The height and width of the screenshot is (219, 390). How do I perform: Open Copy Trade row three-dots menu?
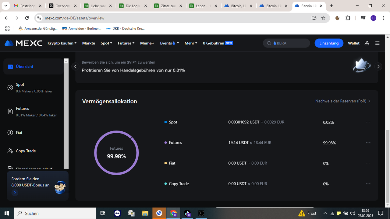coord(368,184)
